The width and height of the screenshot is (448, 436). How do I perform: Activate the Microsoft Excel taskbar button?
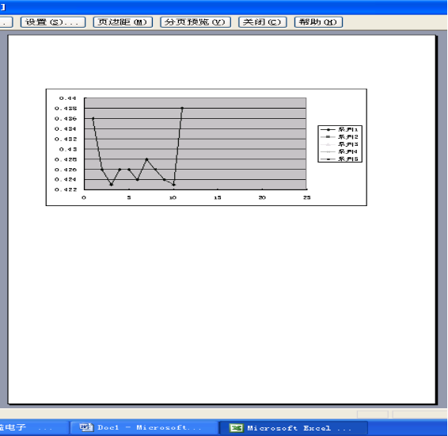[x=294, y=428]
